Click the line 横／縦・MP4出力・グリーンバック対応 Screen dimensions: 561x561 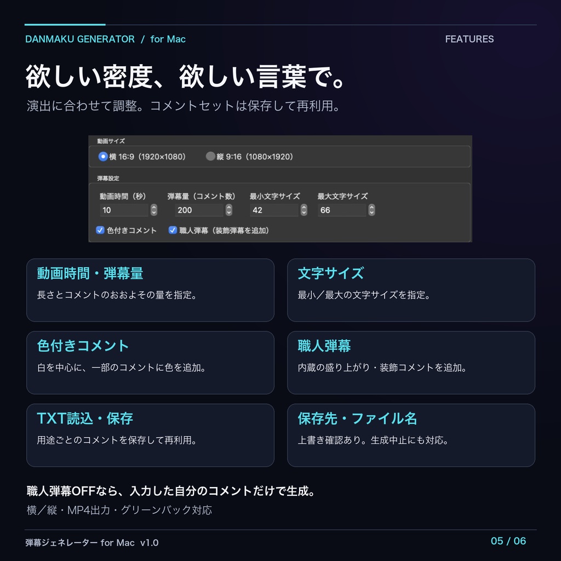coord(119,510)
